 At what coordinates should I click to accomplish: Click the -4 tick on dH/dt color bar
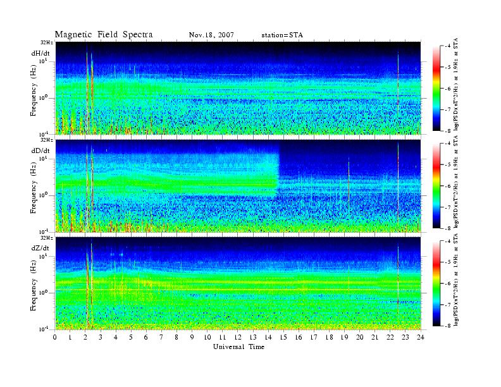pos(448,46)
